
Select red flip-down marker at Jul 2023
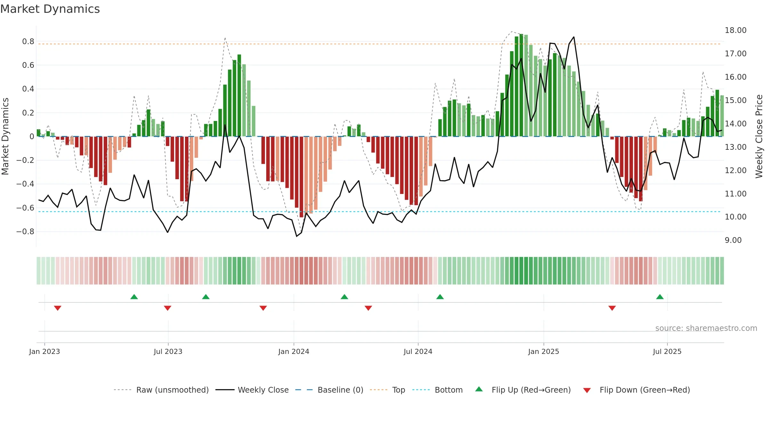point(167,308)
